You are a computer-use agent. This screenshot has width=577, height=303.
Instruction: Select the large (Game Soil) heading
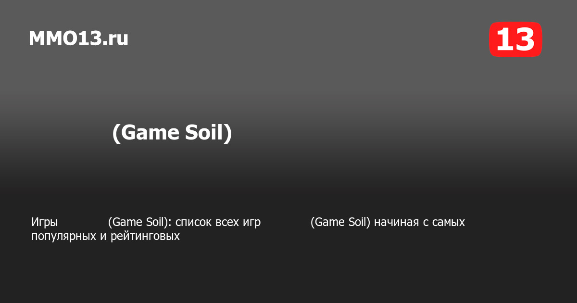(172, 133)
